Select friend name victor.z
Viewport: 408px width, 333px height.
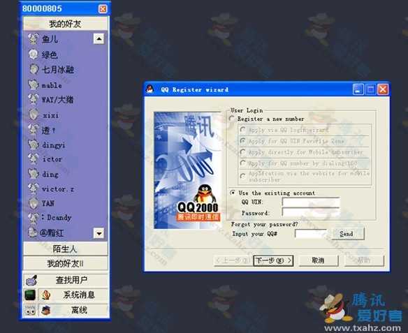tap(58, 189)
